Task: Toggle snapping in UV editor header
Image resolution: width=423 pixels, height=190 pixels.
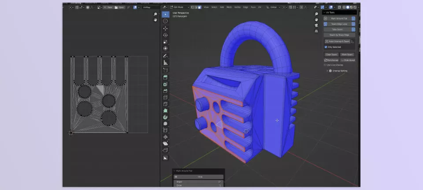Action: (x=77, y=7)
